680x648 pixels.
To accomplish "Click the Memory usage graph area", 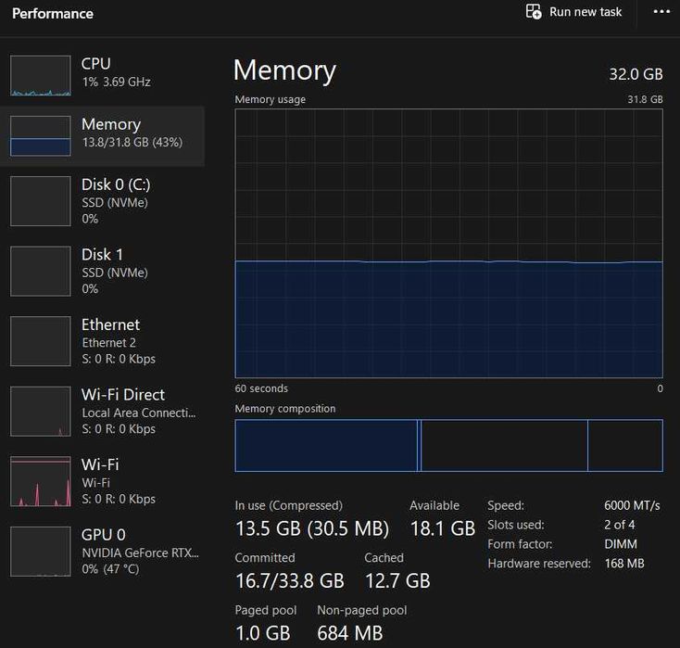I will click(448, 244).
